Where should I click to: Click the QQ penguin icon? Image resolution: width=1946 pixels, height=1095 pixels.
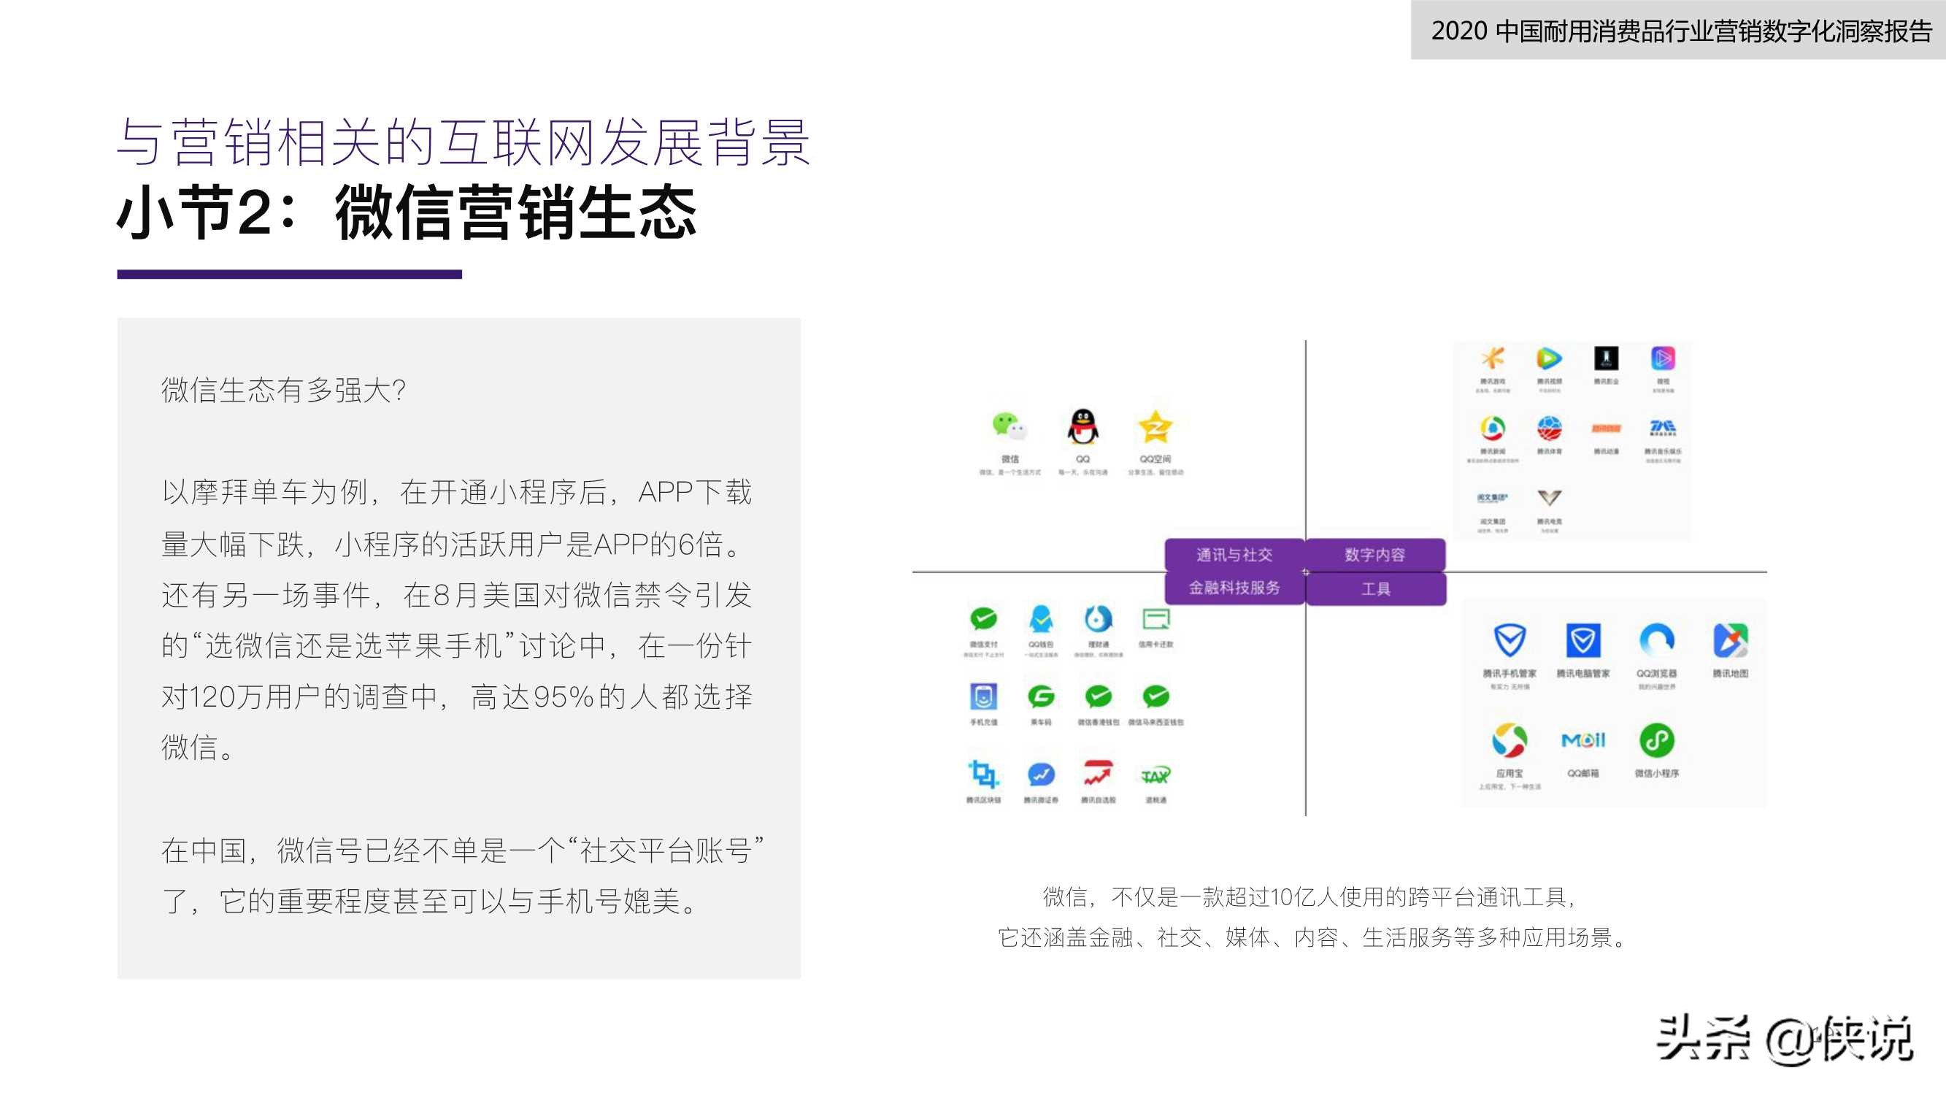(x=1082, y=427)
